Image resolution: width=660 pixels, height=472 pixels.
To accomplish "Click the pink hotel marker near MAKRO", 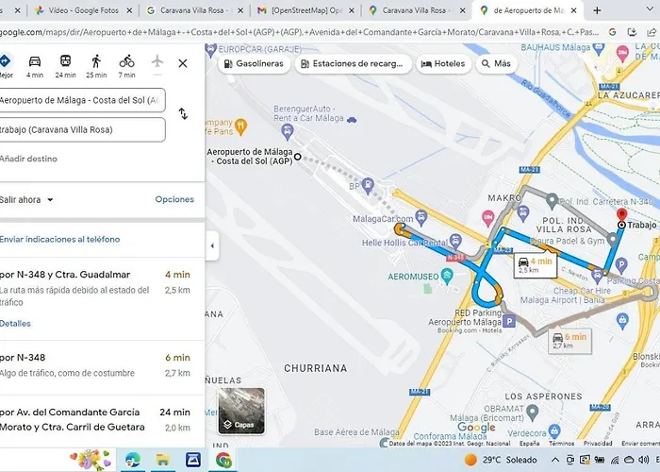I will point(487,218).
